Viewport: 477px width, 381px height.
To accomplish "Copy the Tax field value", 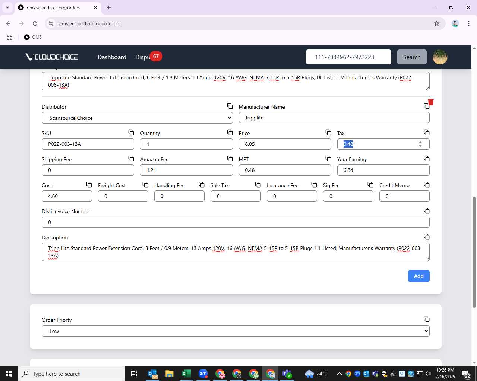I will point(427,132).
